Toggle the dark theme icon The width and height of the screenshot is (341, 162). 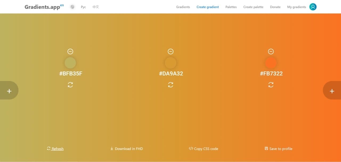pyautogui.click(x=72, y=7)
